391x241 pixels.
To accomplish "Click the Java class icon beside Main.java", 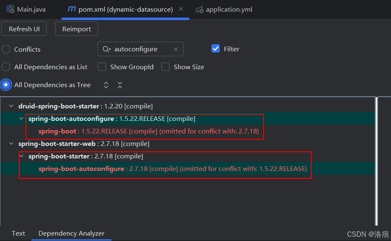I will point(10,9).
